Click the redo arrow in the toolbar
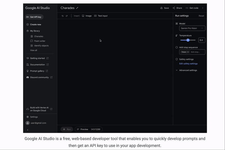 pyautogui.click(x=67, y=16)
